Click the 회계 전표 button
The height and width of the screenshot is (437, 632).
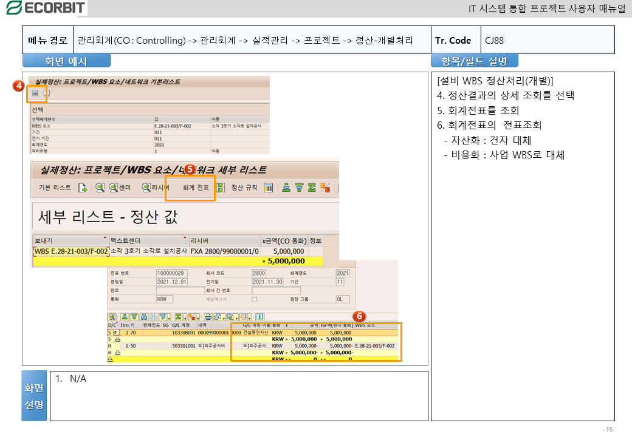pyautogui.click(x=195, y=188)
